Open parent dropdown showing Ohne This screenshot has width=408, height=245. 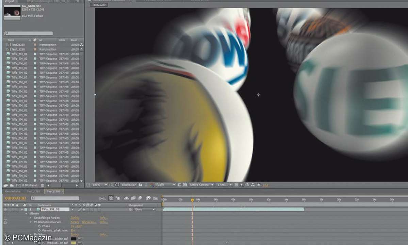click(x=145, y=209)
